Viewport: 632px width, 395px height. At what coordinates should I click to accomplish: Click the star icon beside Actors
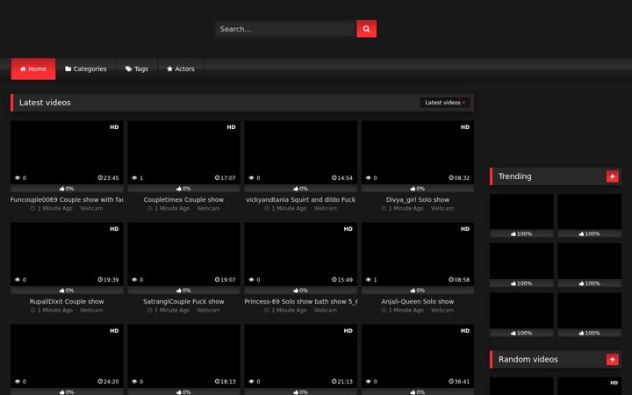[x=169, y=69]
